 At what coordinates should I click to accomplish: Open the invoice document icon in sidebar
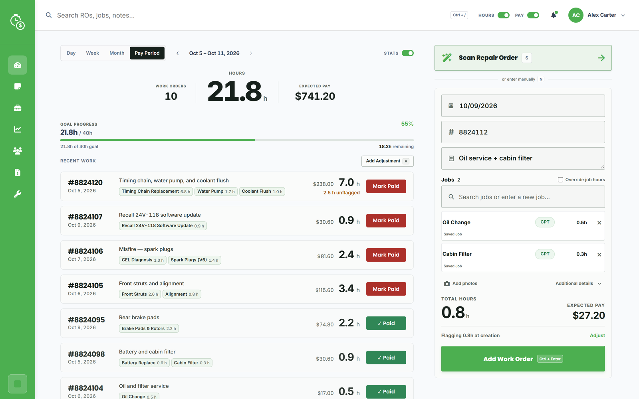pos(18,172)
